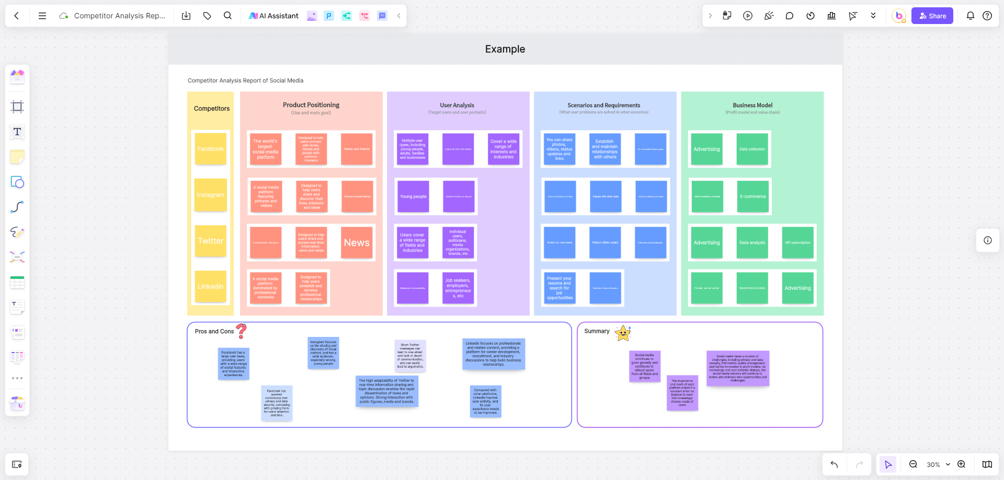Select the pointer cursor mode
The image size is (1004, 480).
coord(888,464)
